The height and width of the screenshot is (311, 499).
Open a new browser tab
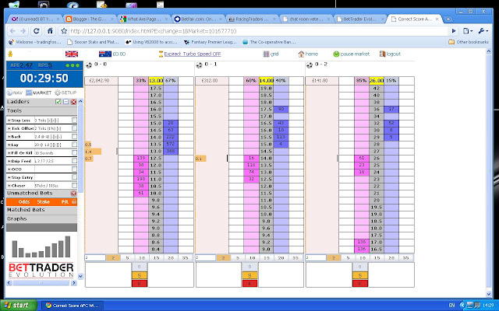click(x=448, y=19)
